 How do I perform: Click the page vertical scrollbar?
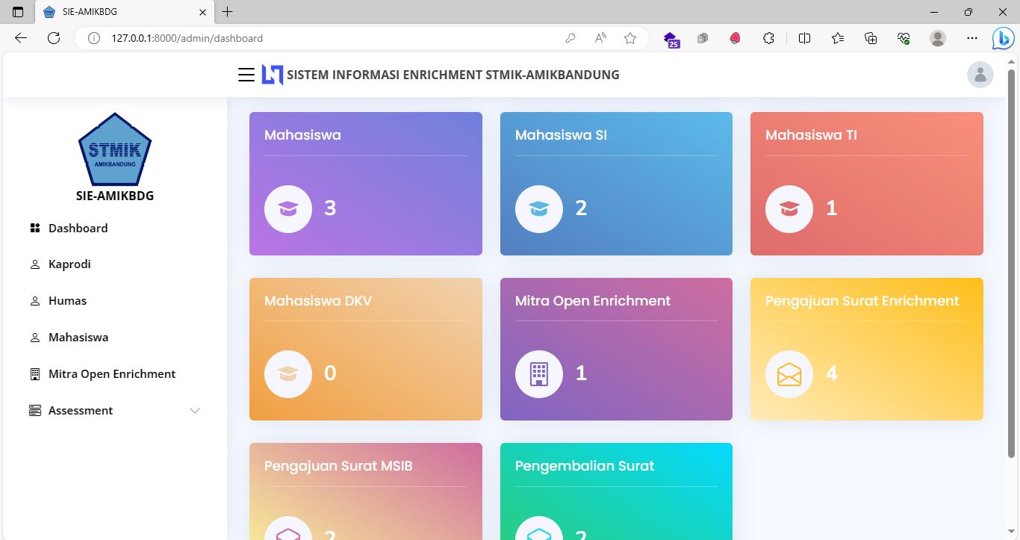click(x=1012, y=261)
